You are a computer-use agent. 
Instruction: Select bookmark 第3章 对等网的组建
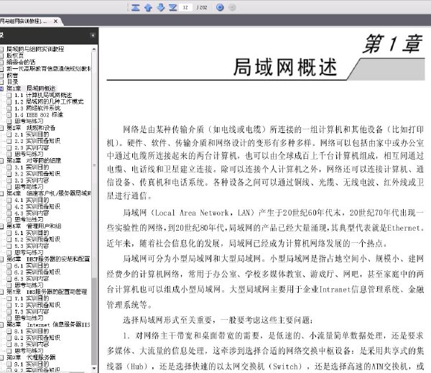pyautogui.click(x=34, y=161)
